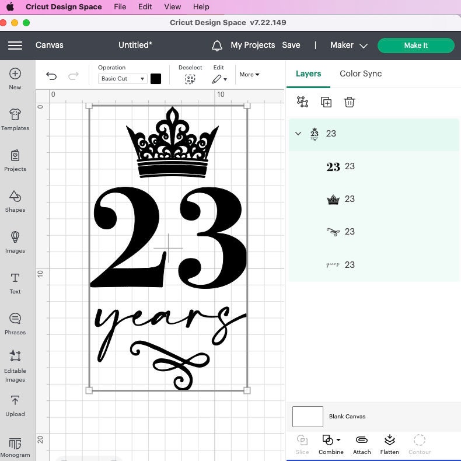Image resolution: width=461 pixels, height=461 pixels.
Task: Click Save in the header
Action: tap(291, 45)
